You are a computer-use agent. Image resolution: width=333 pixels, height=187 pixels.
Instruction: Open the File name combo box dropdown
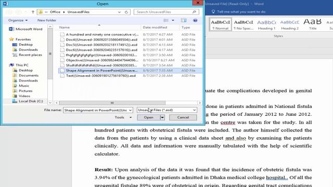(130, 110)
